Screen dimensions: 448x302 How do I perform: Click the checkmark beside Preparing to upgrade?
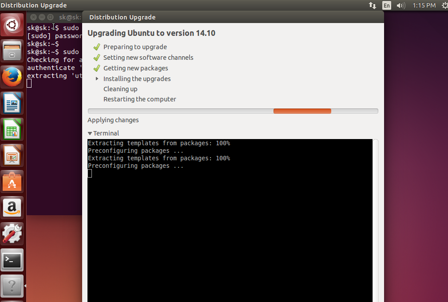point(97,47)
